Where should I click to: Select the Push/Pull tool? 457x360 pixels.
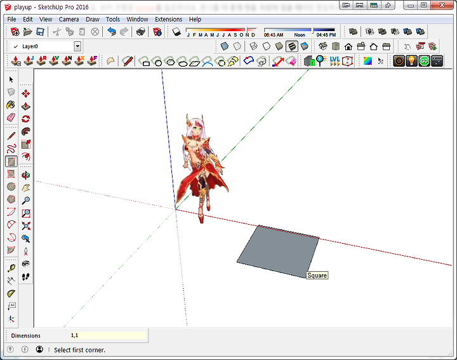(25, 106)
